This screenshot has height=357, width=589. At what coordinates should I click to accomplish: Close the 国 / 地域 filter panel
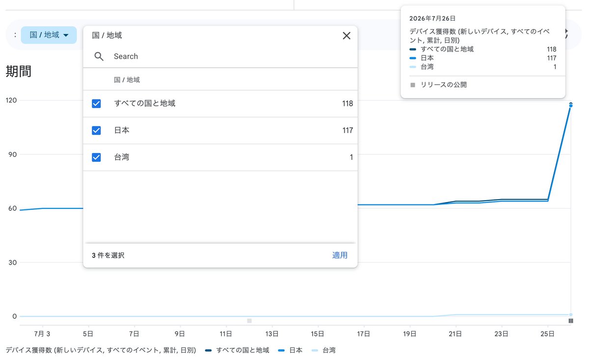coord(347,35)
